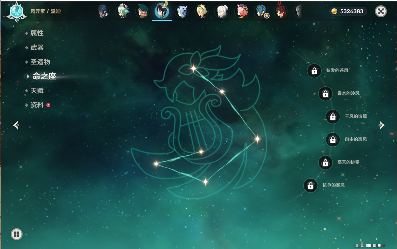
Task: Open the 资料 profile page
Action: click(37, 105)
